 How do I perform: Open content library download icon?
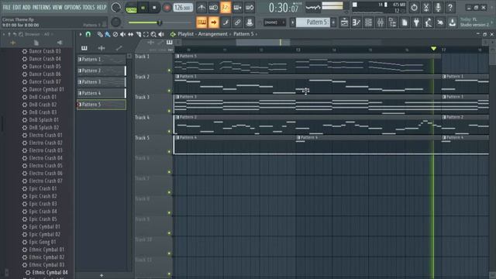453,22
